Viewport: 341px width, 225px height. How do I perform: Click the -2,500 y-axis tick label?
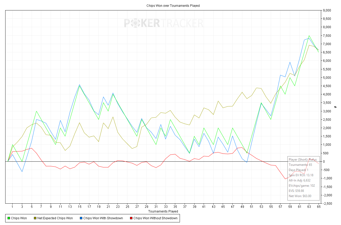tap(327, 204)
